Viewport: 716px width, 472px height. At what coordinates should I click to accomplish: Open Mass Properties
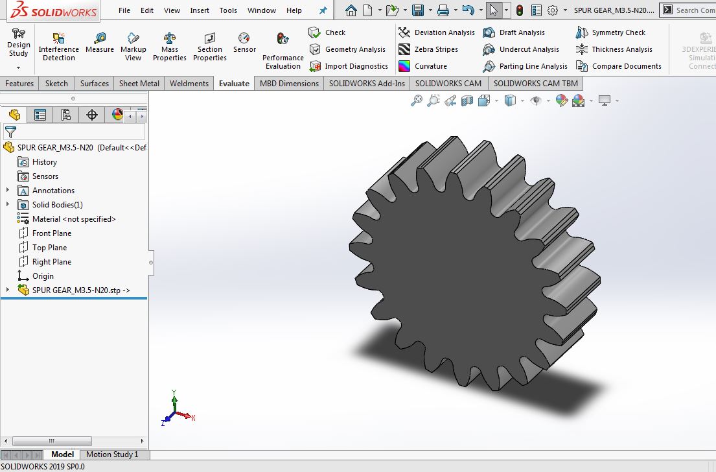169,47
